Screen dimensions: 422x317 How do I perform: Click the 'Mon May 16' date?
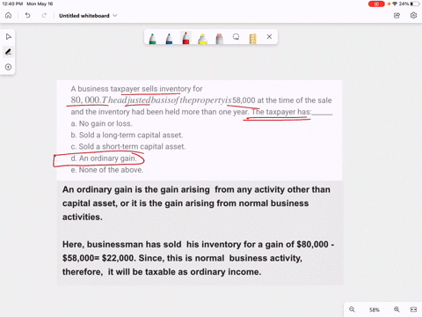tap(40, 4)
